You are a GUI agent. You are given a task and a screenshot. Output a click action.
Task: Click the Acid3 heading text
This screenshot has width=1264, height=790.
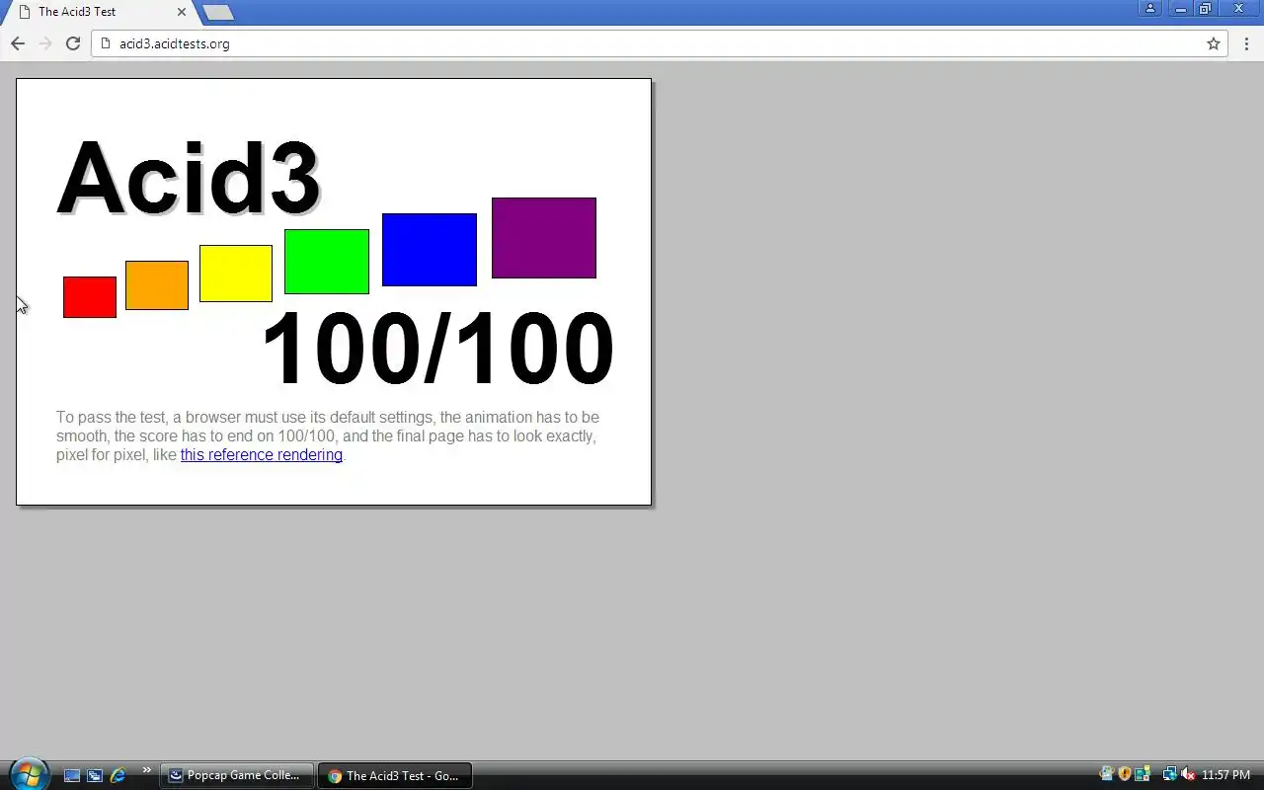(x=189, y=178)
